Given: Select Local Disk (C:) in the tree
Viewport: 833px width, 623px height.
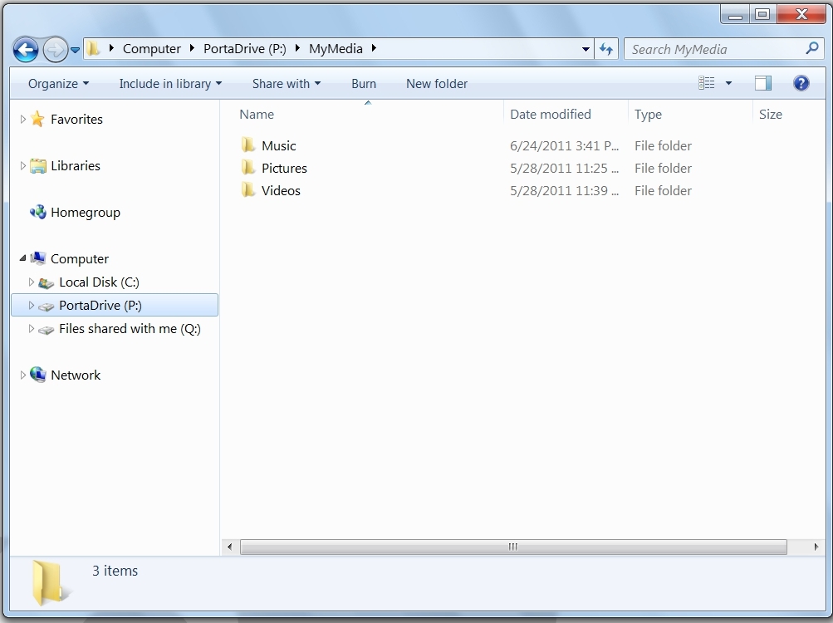Looking at the screenshot, I should (100, 282).
